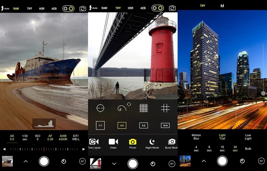This screenshot has height=171, width=267.
Task: Open ship photo thumbnail in left screen
Action: pos(7,161)
